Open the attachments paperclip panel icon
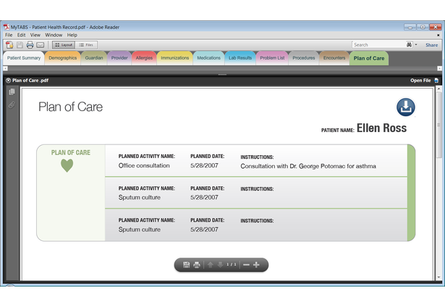Image resolution: width=445 pixels, height=306 pixels. tap(12, 105)
